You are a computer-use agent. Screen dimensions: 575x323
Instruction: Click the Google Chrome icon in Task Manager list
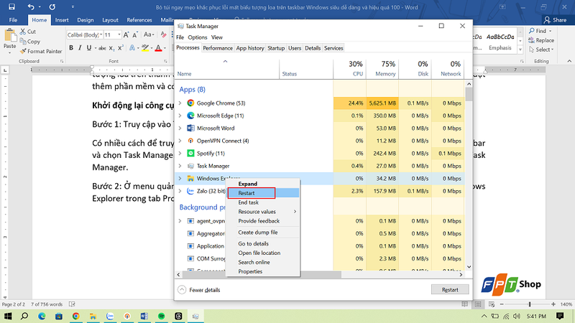pos(190,103)
